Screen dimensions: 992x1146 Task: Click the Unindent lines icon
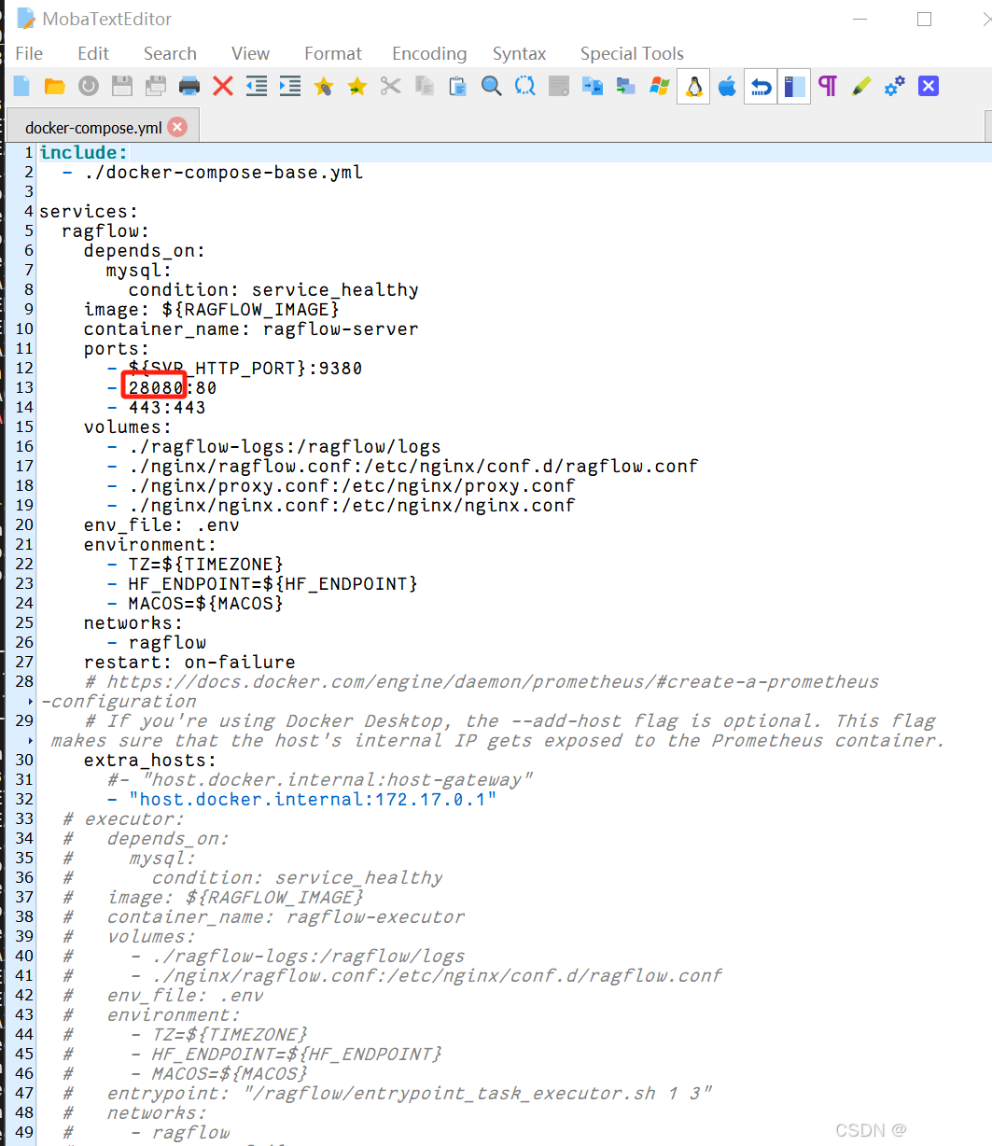pos(257,87)
